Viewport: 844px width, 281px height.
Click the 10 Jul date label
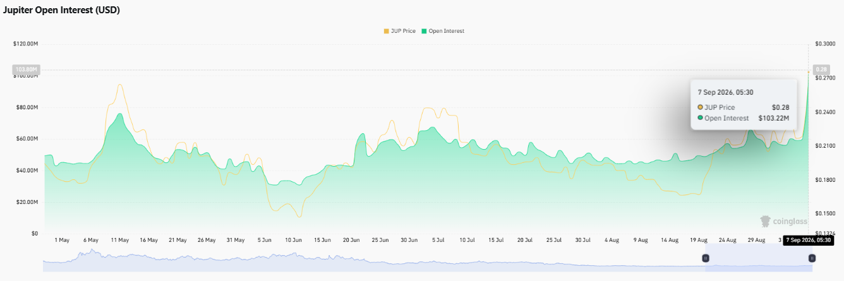coord(467,240)
